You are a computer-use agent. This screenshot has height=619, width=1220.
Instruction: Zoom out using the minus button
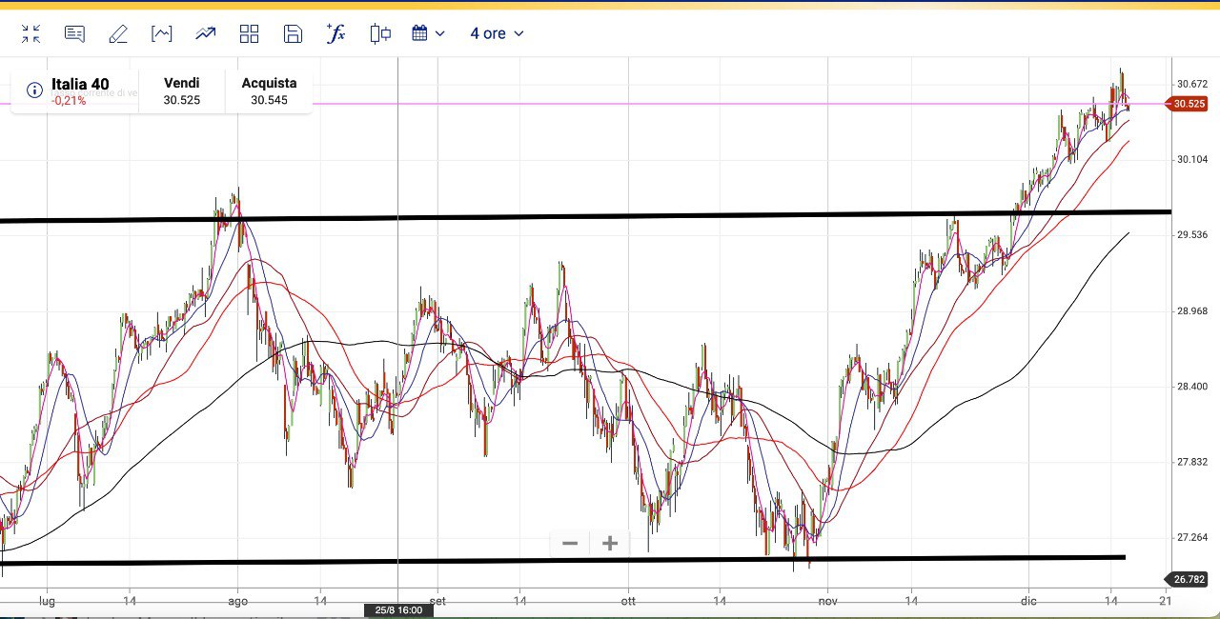coord(570,544)
